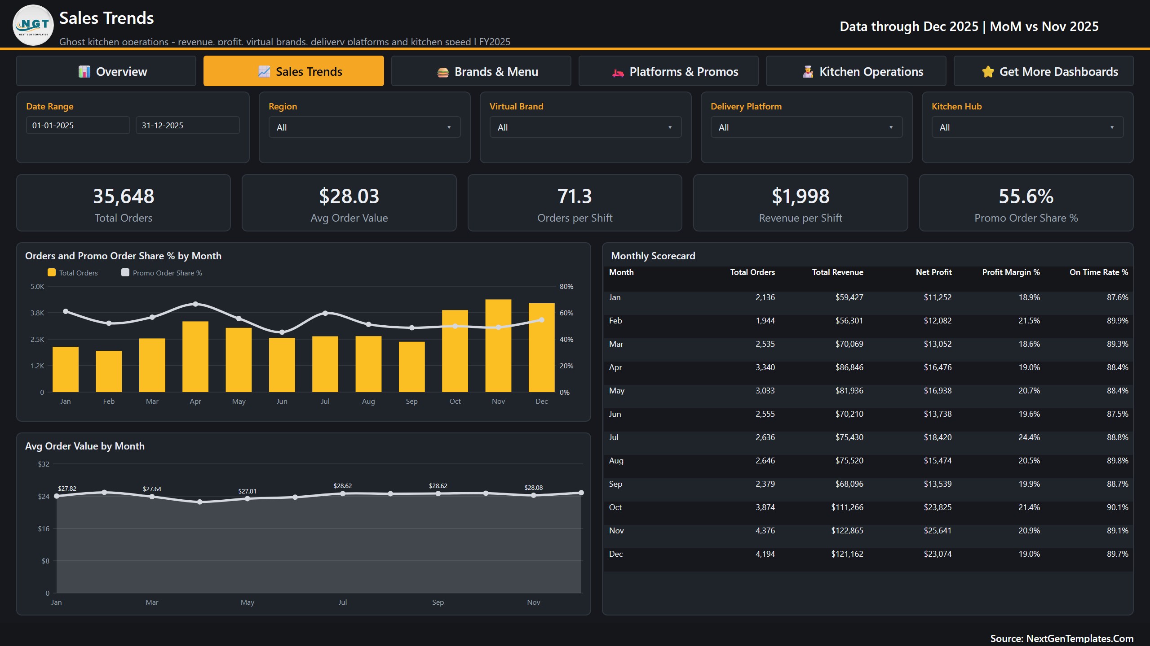1150x646 pixels.
Task: Click the Oct bar in orders chart
Action: coord(455,351)
